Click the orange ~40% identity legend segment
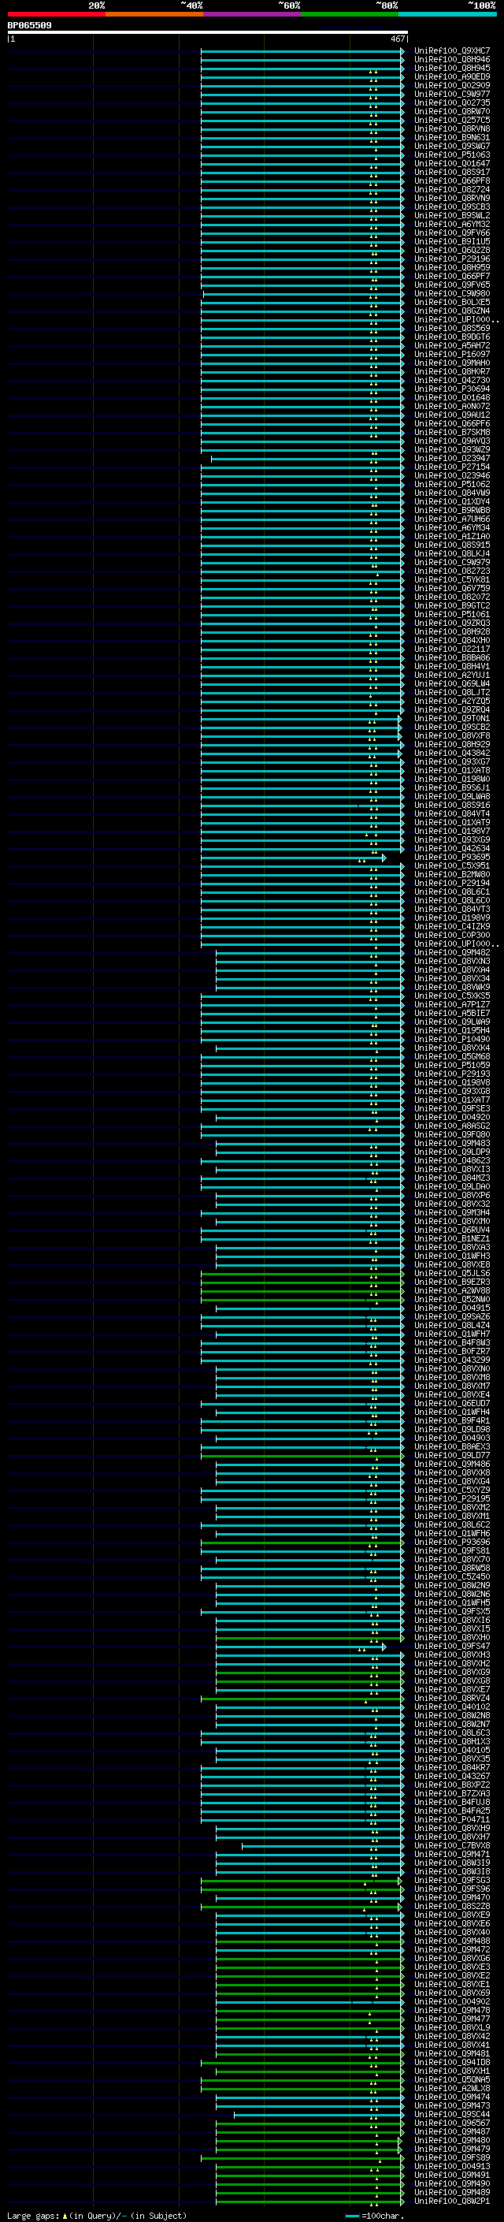 click(x=154, y=14)
